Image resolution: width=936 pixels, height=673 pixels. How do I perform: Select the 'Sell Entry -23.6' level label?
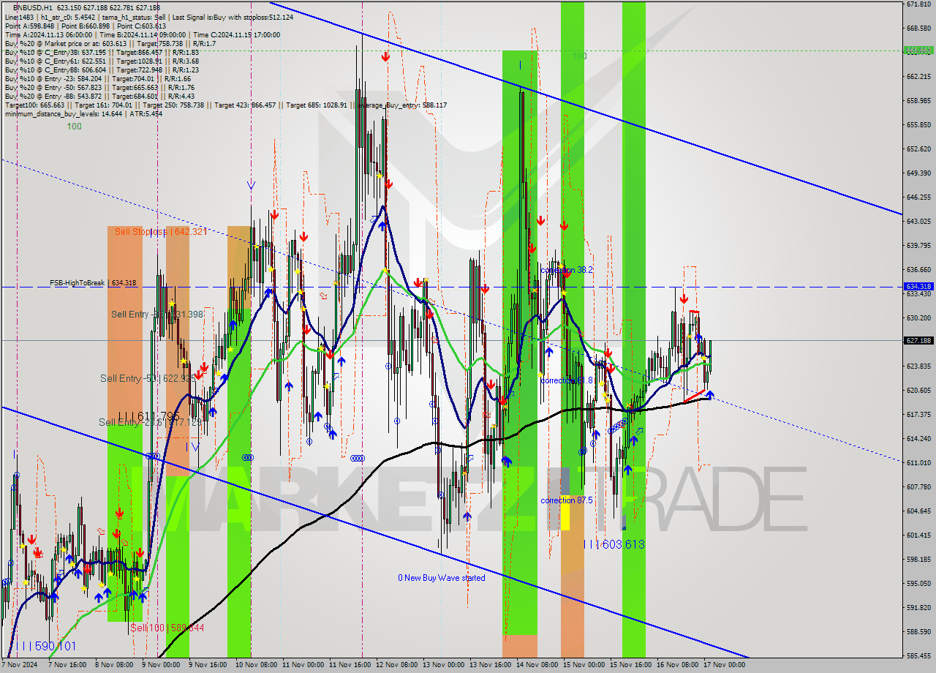click(150, 422)
